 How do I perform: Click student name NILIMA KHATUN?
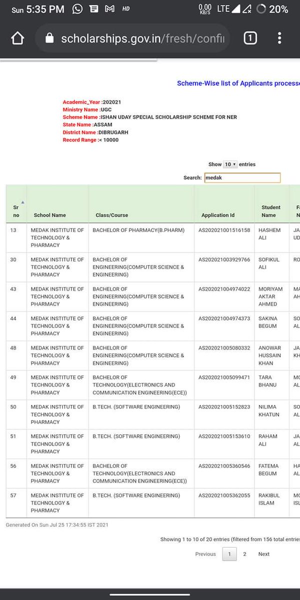[269, 411]
